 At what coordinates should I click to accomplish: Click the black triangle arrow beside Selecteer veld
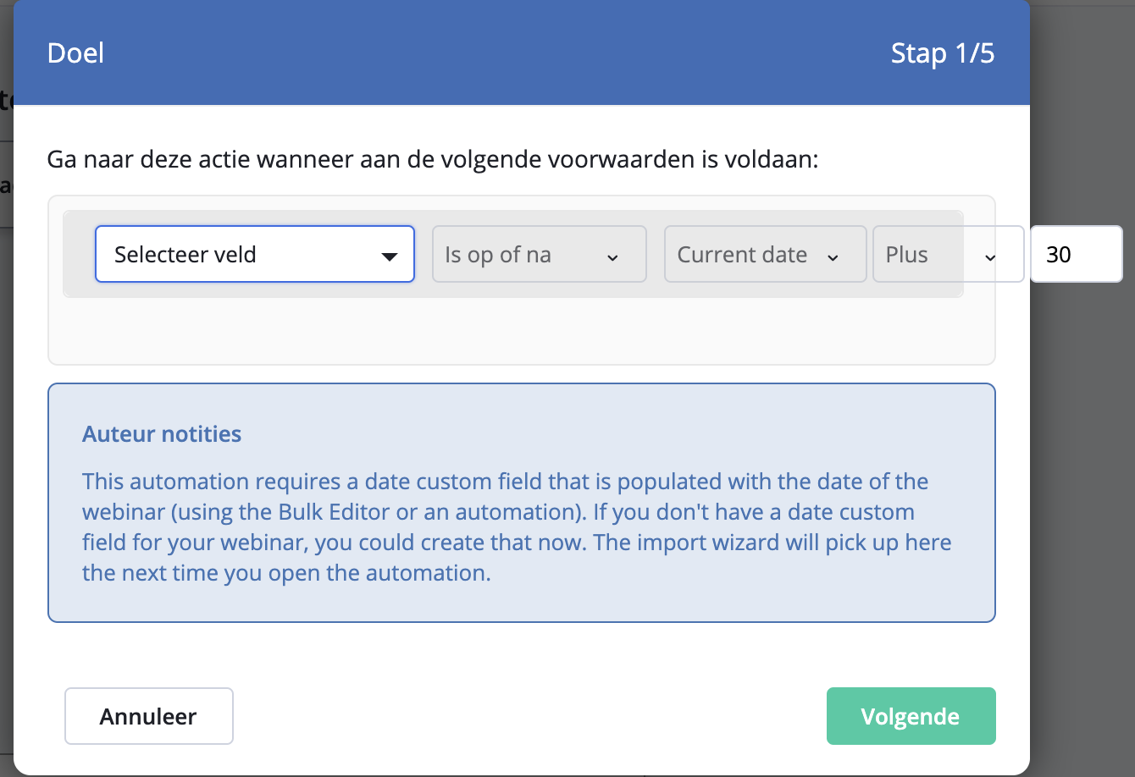pyautogui.click(x=390, y=256)
